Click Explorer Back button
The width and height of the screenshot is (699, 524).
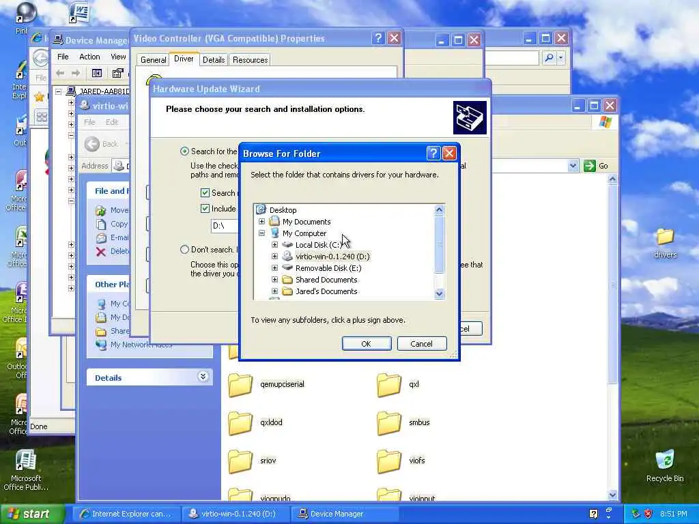point(101,144)
